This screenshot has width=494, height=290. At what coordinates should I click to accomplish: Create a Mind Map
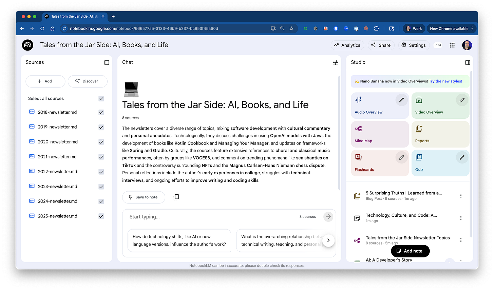380,134
